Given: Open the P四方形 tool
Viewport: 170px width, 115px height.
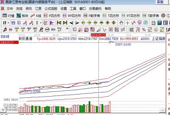Looking at the screenshot, I should (x=52, y=16).
